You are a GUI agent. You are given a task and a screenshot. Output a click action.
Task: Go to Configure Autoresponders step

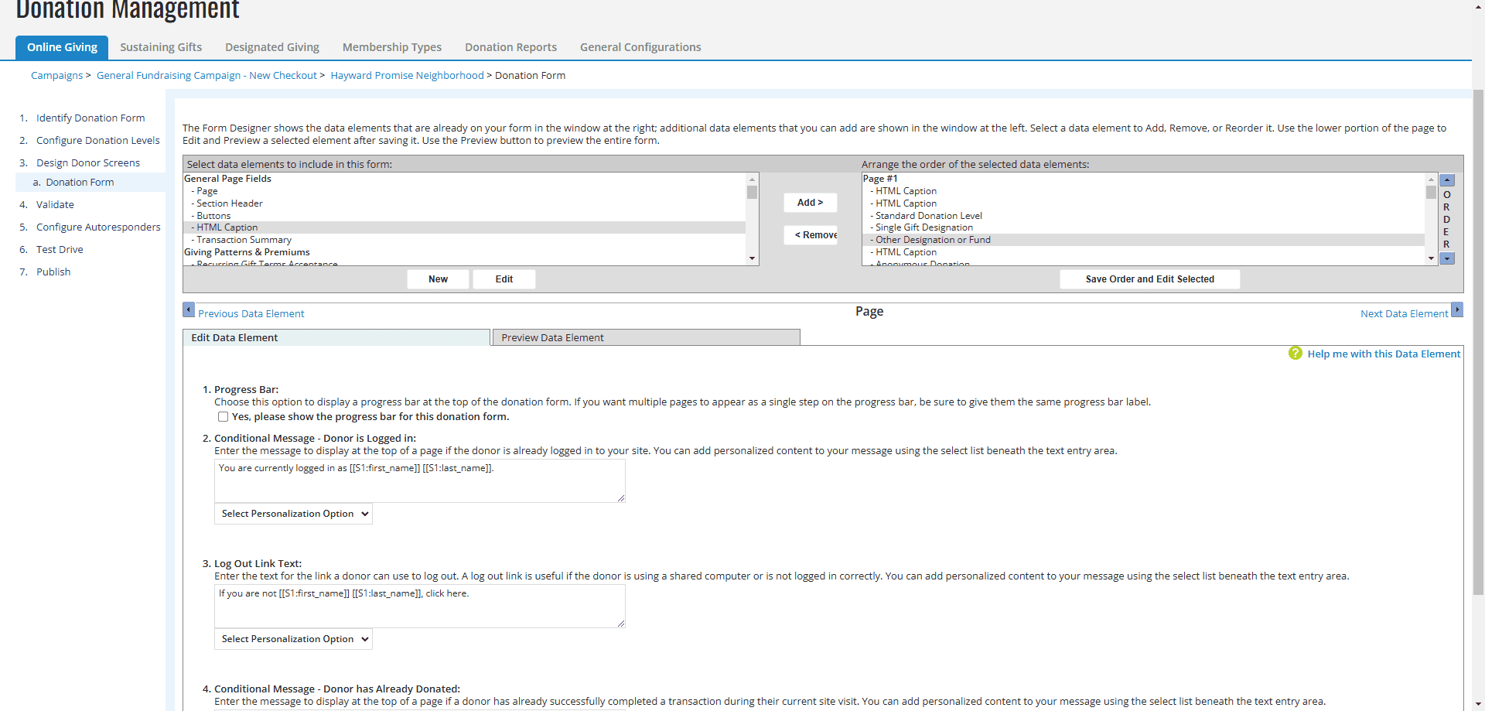click(x=98, y=227)
